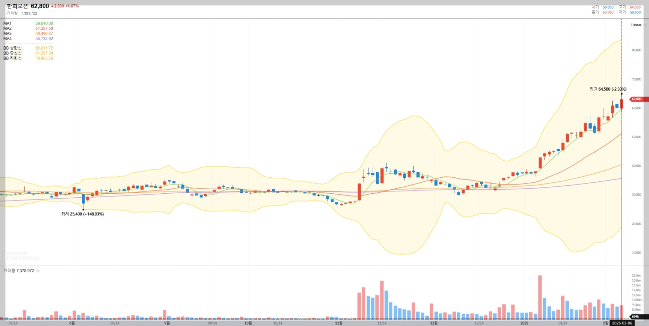Screen dimensions: 649x326
Task: Click the 2025-02-06 crosshair date label
Action: [622, 323]
